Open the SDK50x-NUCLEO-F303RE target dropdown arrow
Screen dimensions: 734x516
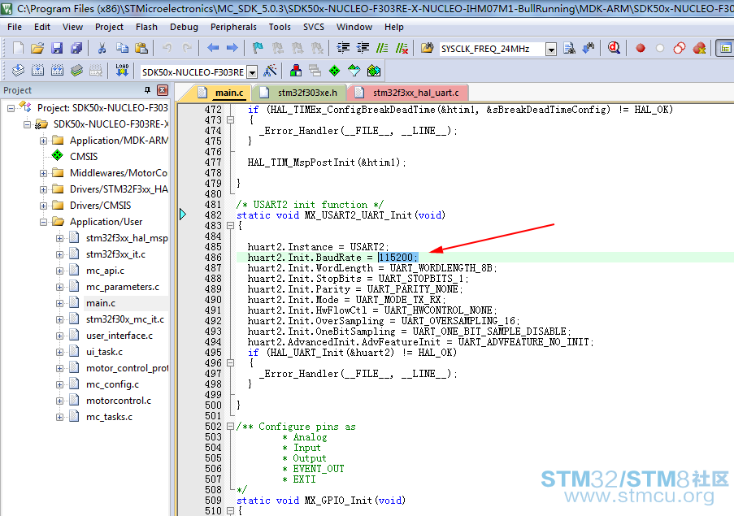pyautogui.click(x=252, y=72)
